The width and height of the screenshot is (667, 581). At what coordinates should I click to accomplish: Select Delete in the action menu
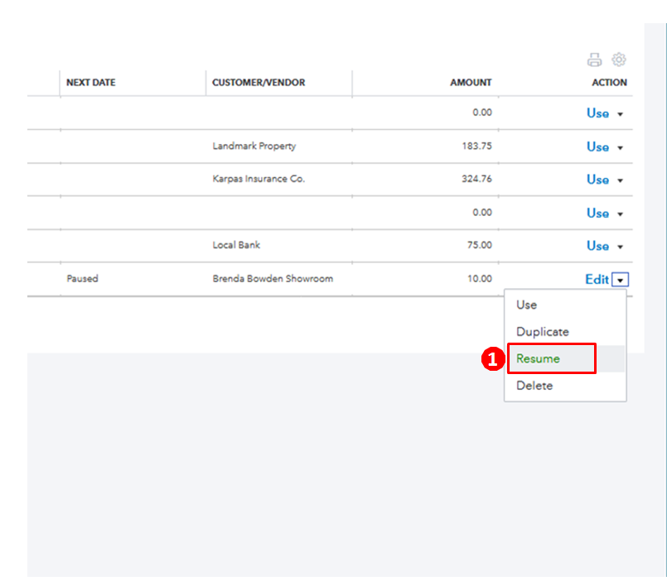565,386
